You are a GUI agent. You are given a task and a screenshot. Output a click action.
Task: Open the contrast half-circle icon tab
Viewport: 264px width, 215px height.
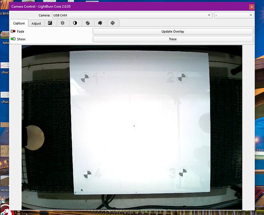(75, 23)
